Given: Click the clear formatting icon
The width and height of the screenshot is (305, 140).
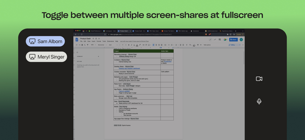Looking at the screenshot, I should coord(187,45).
